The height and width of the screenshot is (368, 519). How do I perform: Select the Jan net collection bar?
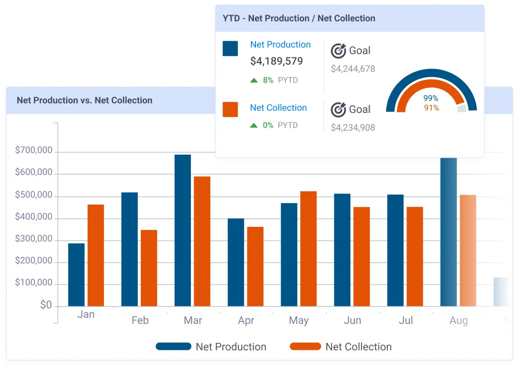[95, 255]
